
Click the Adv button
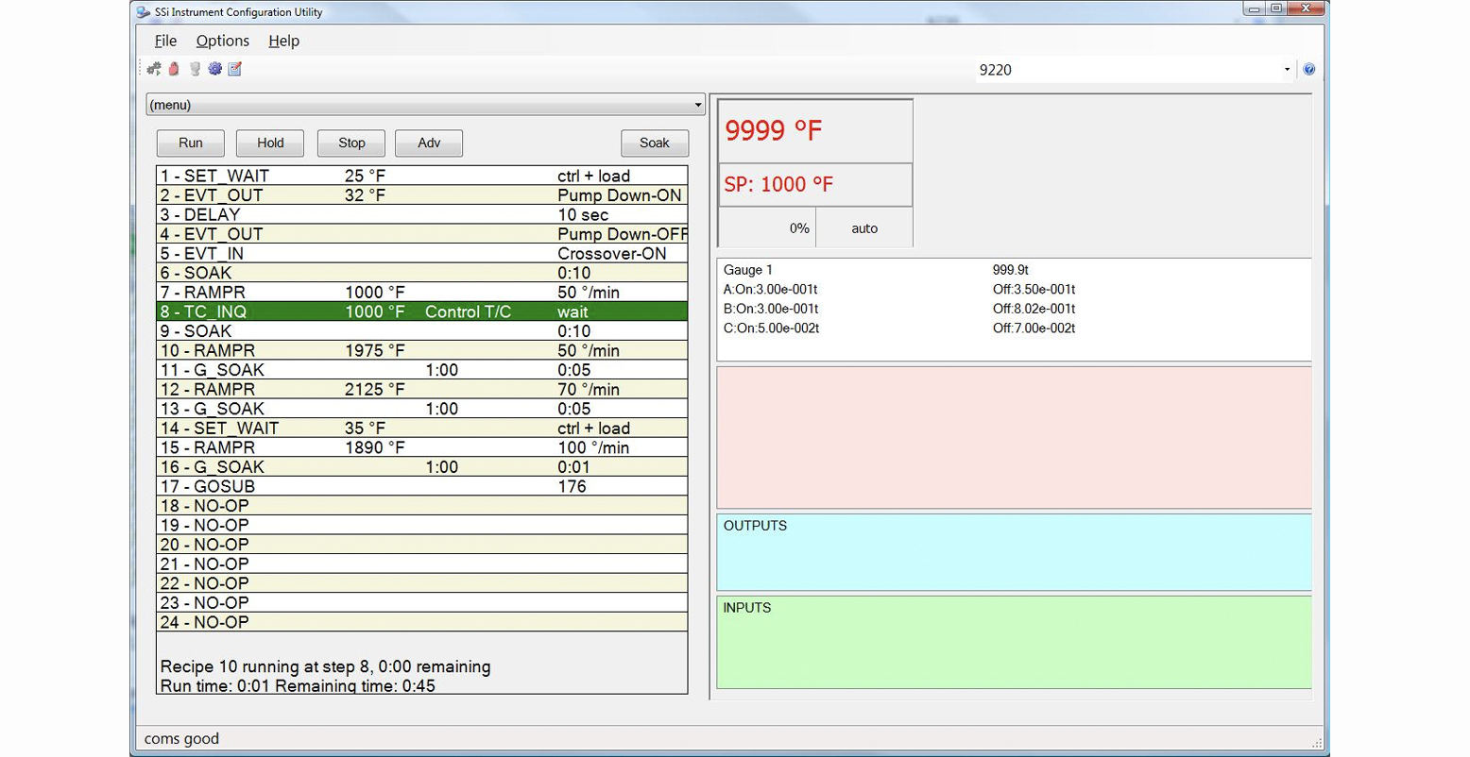click(x=429, y=143)
